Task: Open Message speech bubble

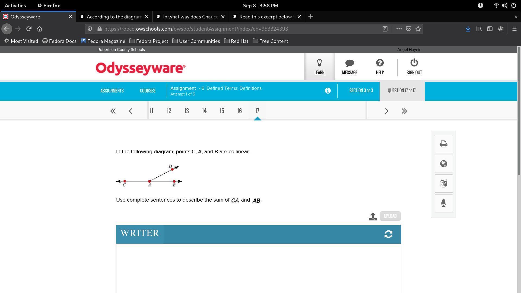Action: pos(350,67)
